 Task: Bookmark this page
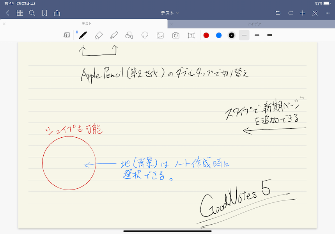[44, 13]
